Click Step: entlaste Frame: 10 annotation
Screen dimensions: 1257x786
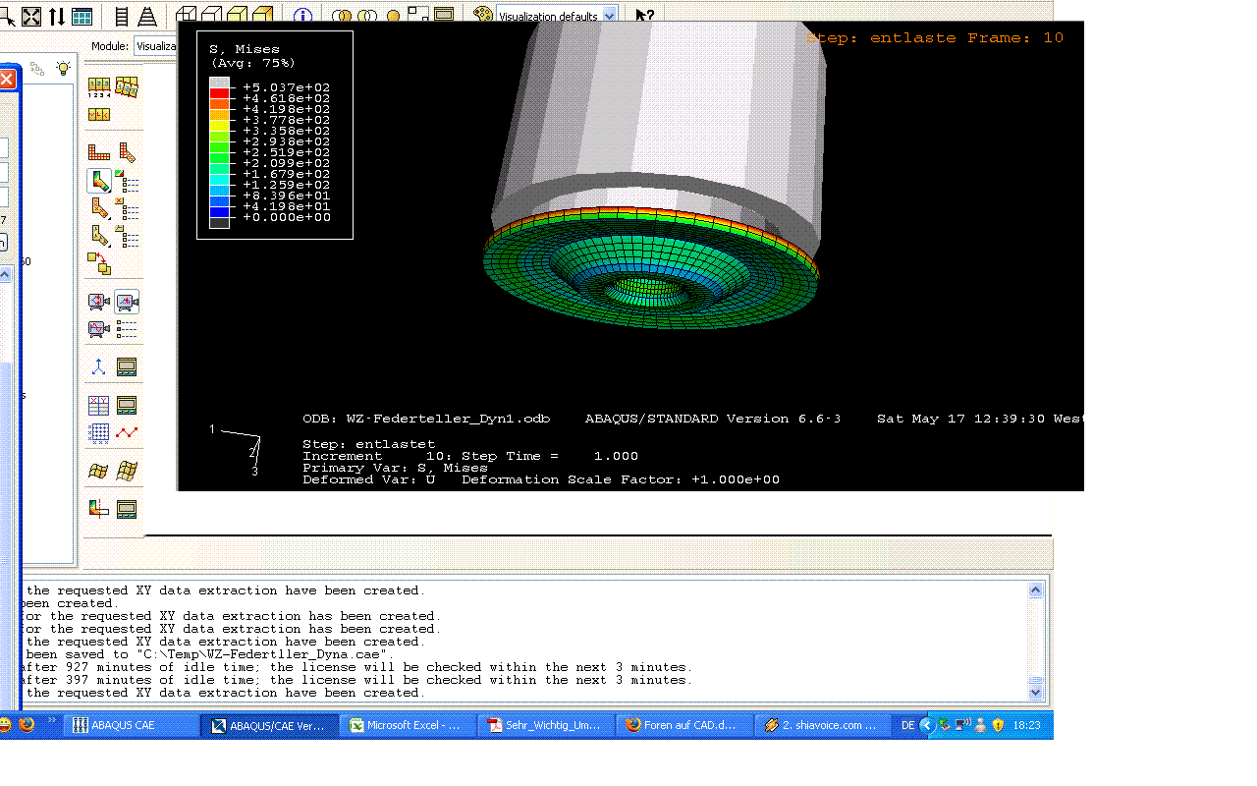[x=934, y=38]
